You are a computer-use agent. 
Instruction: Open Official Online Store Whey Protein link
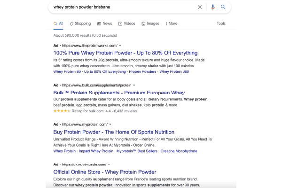[105, 172]
